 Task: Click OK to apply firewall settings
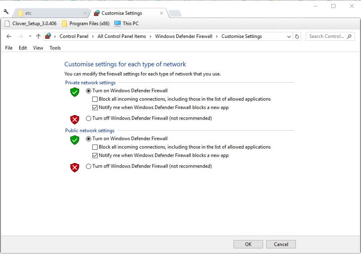(x=248, y=244)
